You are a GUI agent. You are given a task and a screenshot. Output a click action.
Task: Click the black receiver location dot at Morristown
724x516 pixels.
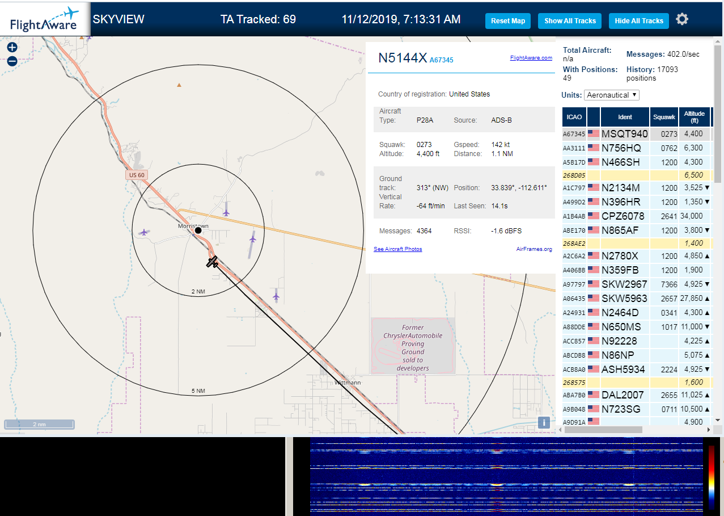click(198, 230)
